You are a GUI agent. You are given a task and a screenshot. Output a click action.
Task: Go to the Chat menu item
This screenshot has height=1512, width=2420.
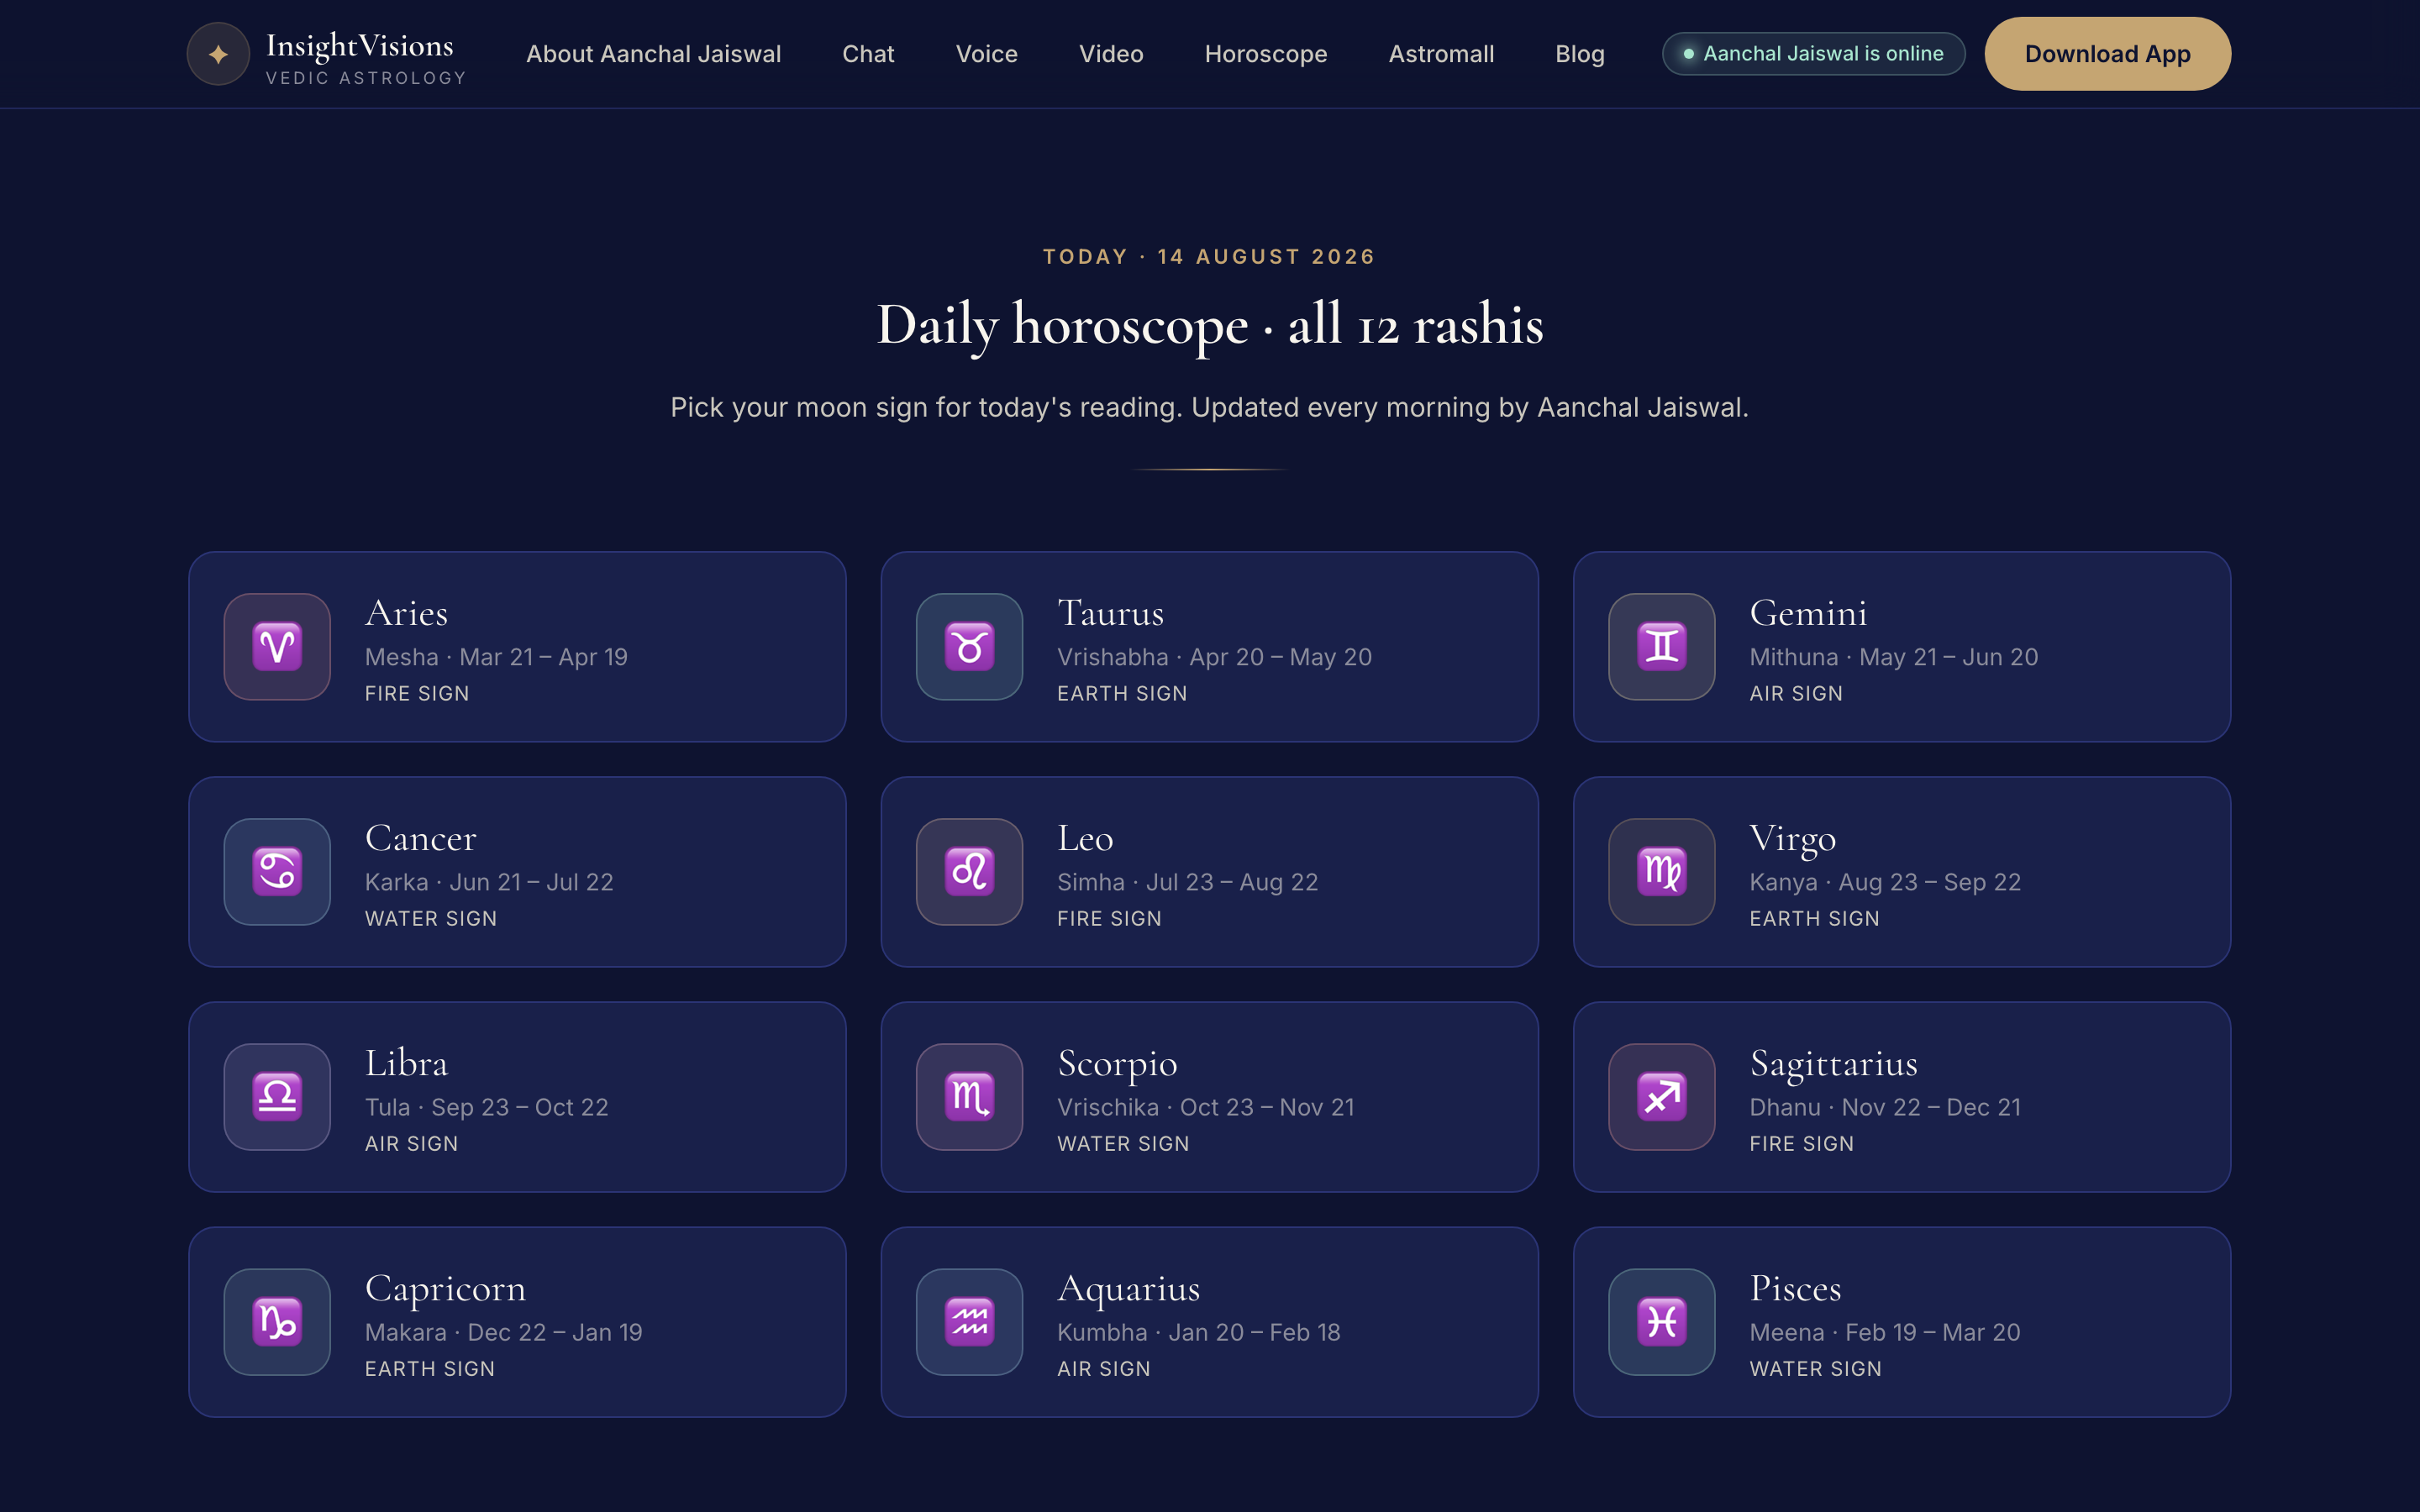pyautogui.click(x=868, y=54)
